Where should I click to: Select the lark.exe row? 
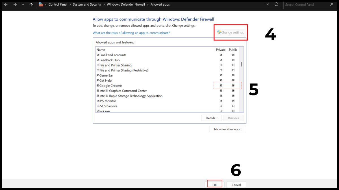pyautogui.click(x=167, y=111)
